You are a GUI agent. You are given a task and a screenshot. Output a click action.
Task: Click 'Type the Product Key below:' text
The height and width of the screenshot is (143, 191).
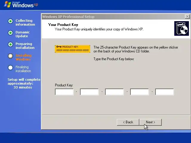point(114,59)
